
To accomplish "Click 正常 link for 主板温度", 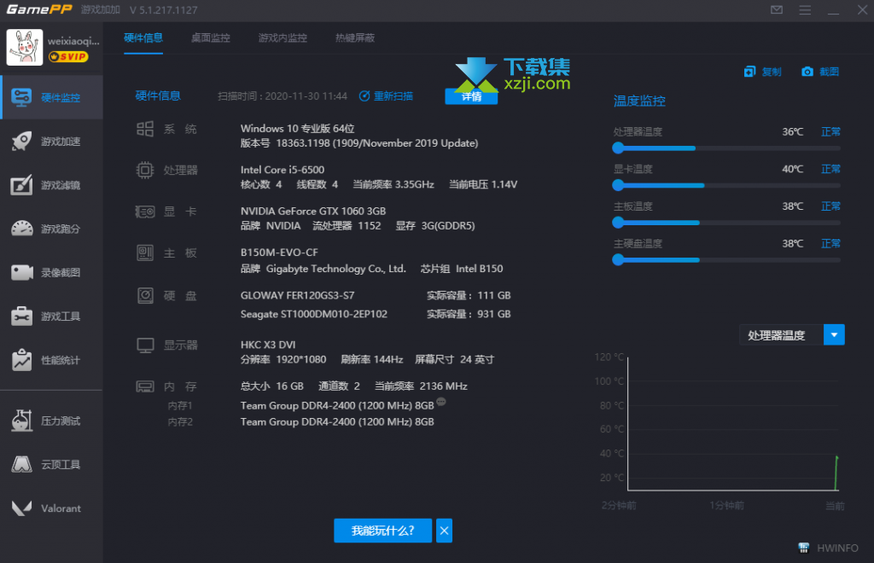I will pos(830,206).
